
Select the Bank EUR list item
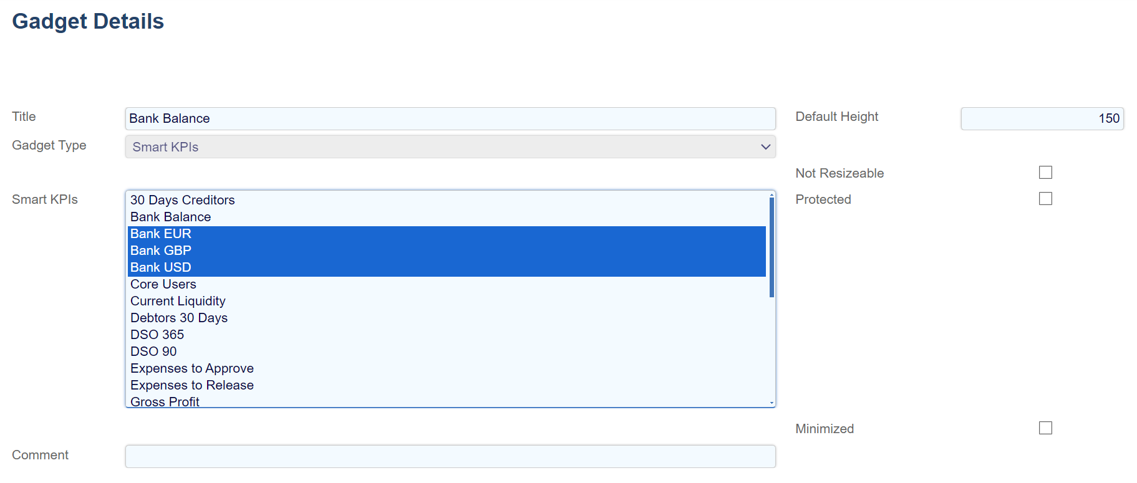161,234
